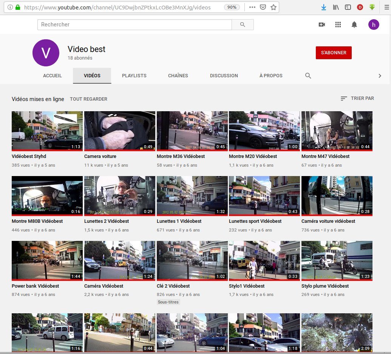Screen dimensions: 391x354
Task: Open the 1:16 white van video thumbnail
Action: tap(47, 333)
